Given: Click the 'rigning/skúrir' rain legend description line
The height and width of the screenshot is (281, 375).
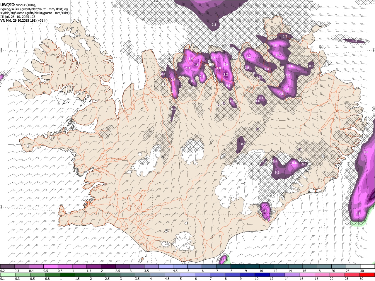Looking at the screenshot, I should click(34, 9).
